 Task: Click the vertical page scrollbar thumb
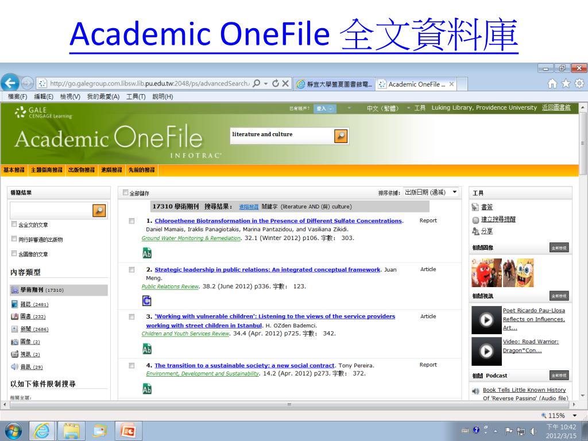[x=582, y=142]
